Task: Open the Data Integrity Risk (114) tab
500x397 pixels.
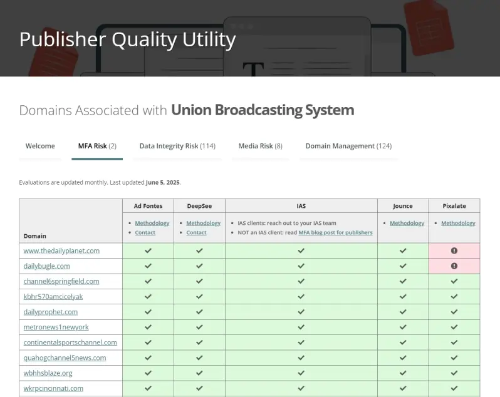Action: point(177,146)
